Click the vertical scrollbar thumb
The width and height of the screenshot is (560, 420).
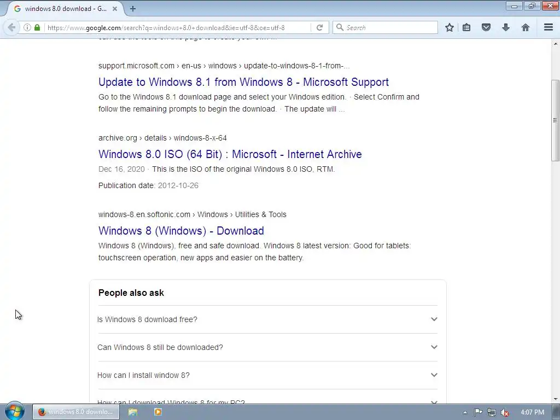click(555, 120)
